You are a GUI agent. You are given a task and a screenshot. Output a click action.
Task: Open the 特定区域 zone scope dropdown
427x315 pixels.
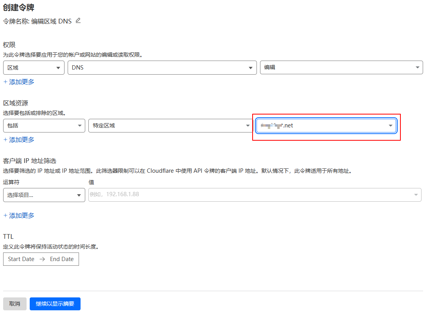[x=170, y=126]
